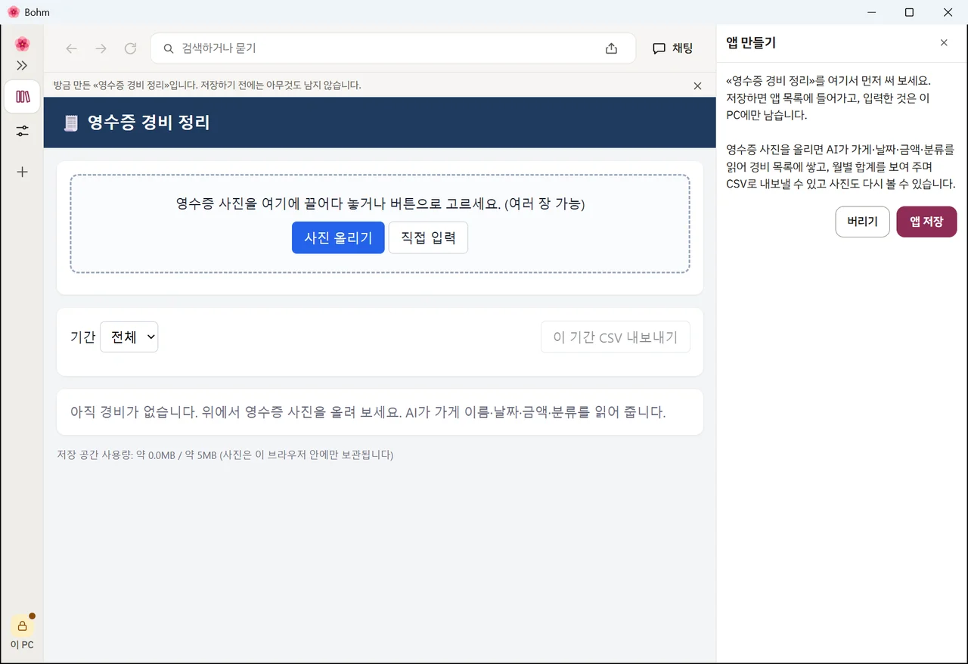Click the 저장 공간 사용량 status text
The image size is (968, 664).
(225, 455)
